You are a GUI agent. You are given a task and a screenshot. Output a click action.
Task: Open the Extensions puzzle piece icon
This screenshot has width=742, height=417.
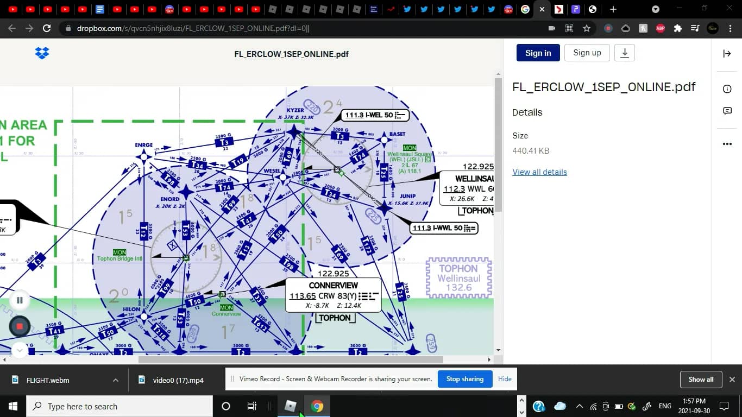(x=678, y=28)
